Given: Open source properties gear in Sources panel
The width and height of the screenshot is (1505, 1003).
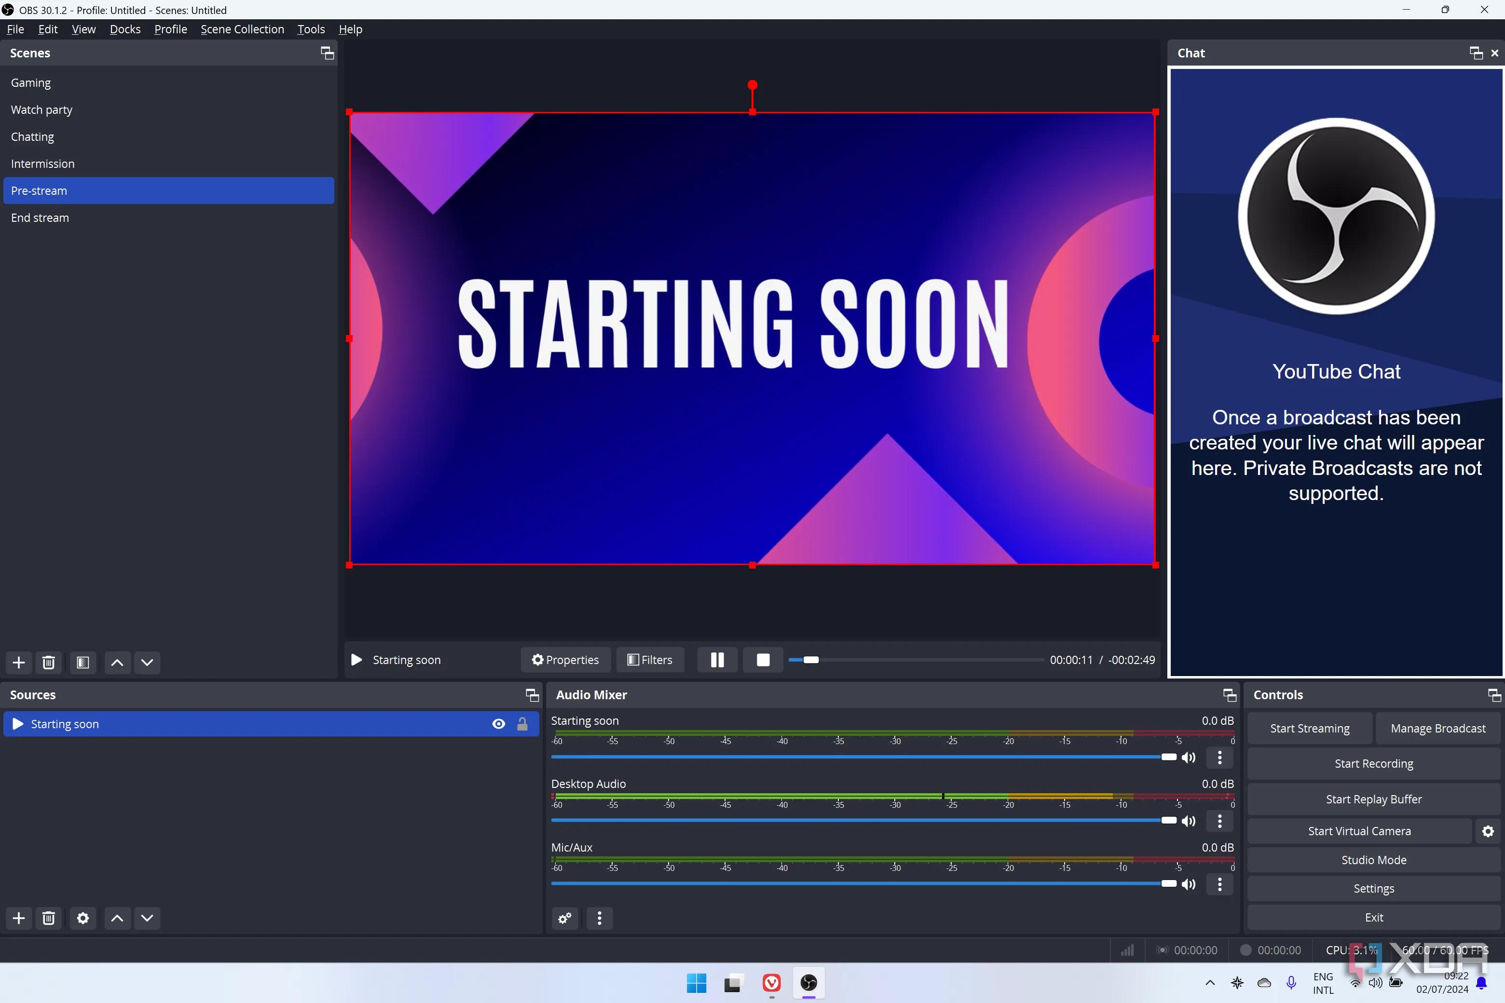Looking at the screenshot, I should 82,918.
